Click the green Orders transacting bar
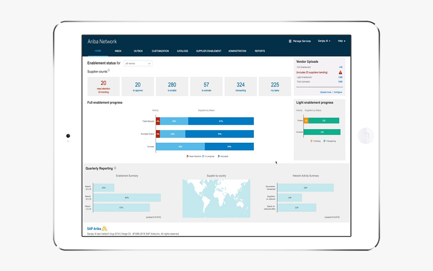The width and height of the screenshot is (433, 271). coord(324,121)
